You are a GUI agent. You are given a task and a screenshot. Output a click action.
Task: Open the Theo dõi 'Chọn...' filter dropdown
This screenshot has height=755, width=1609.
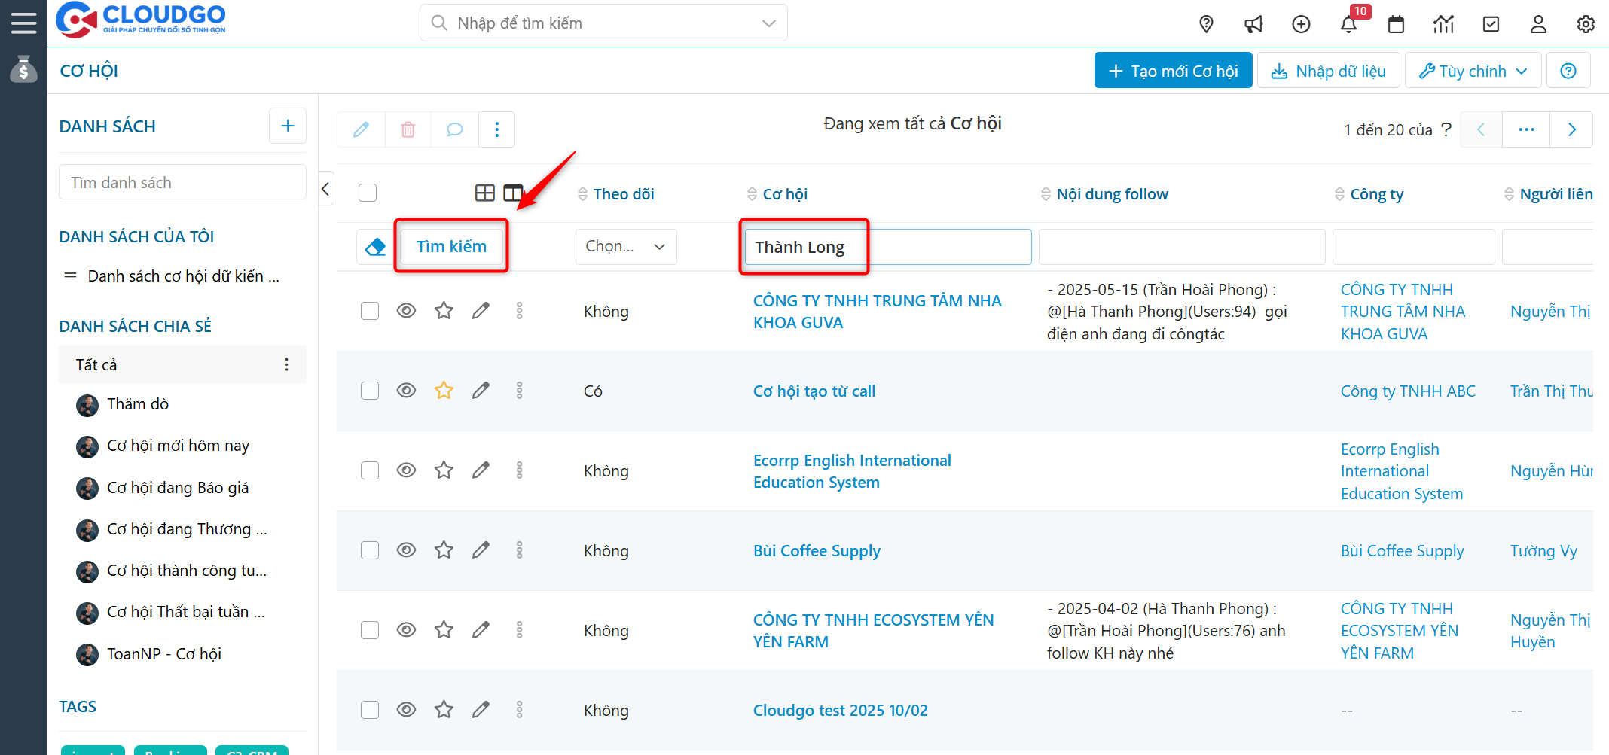point(625,247)
